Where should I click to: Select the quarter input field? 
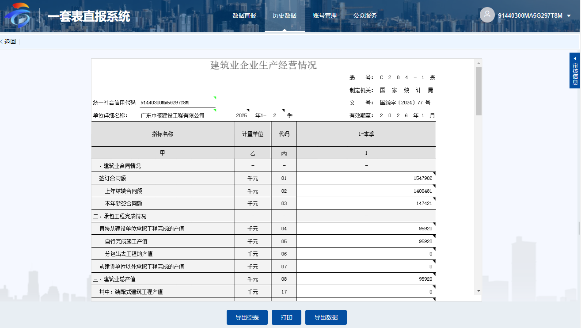278,115
